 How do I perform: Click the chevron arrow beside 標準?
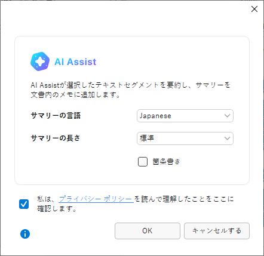(x=227, y=138)
